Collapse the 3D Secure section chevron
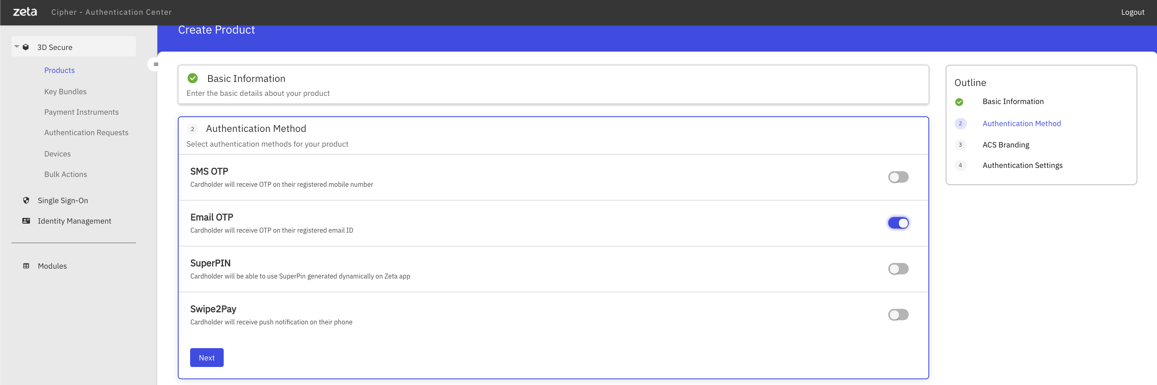This screenshot has height=385, width=1157. tap(16, 46)
